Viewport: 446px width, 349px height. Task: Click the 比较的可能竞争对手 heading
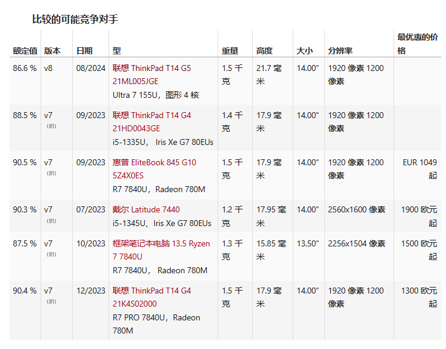[x=75, y=19]
